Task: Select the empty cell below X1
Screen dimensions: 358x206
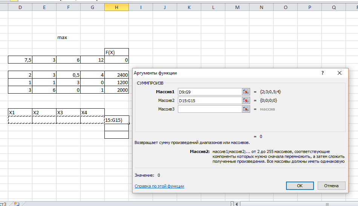Action: [x=20, y=120]
